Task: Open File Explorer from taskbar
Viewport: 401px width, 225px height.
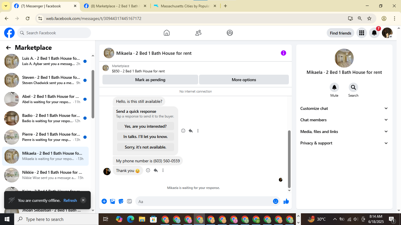Action: coord(142,219)
